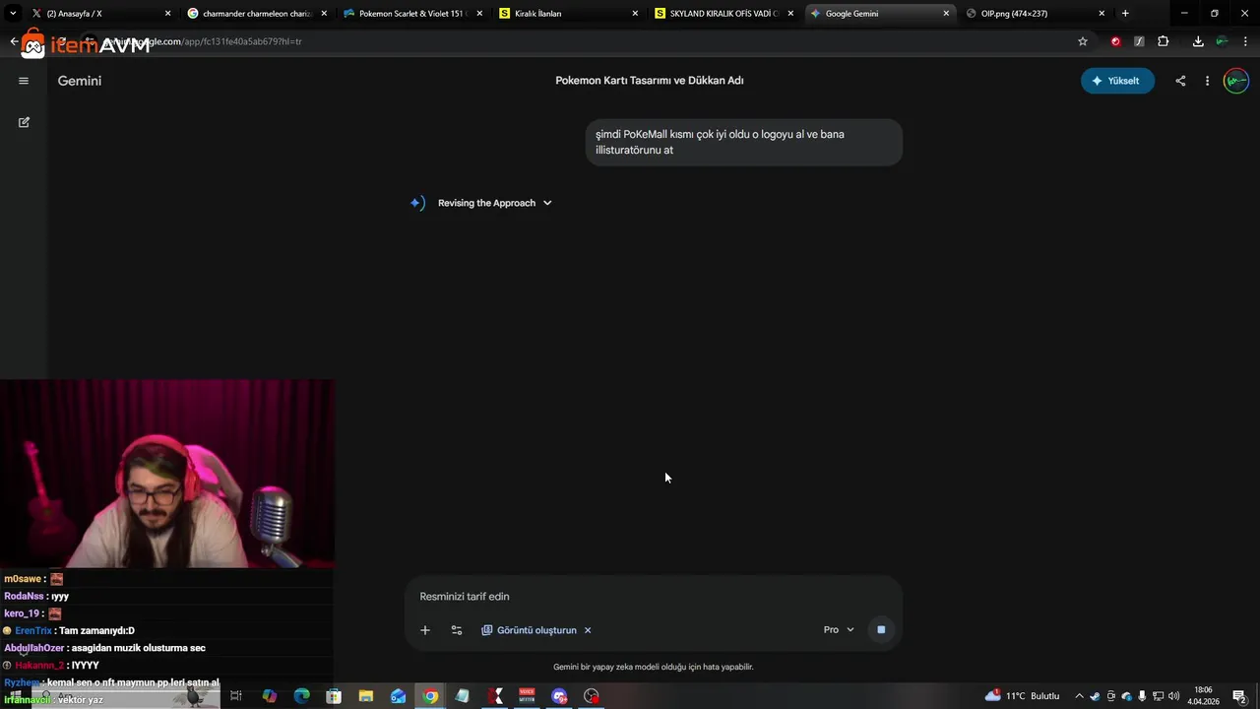Open Microsoft Edge from the taskbar
The image size is (1260, 709).
(x=301, y=696)
